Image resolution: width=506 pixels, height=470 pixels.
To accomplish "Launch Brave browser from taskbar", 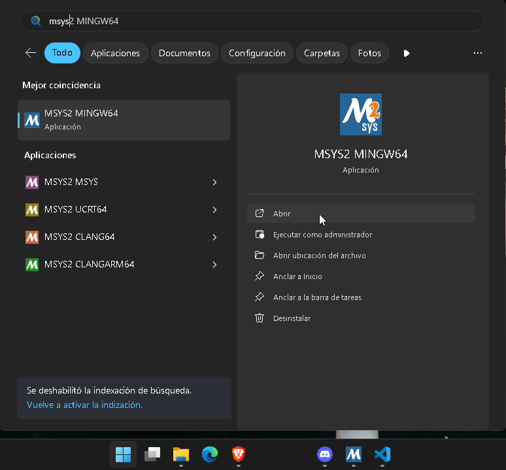I will click(x=239, y=454).
